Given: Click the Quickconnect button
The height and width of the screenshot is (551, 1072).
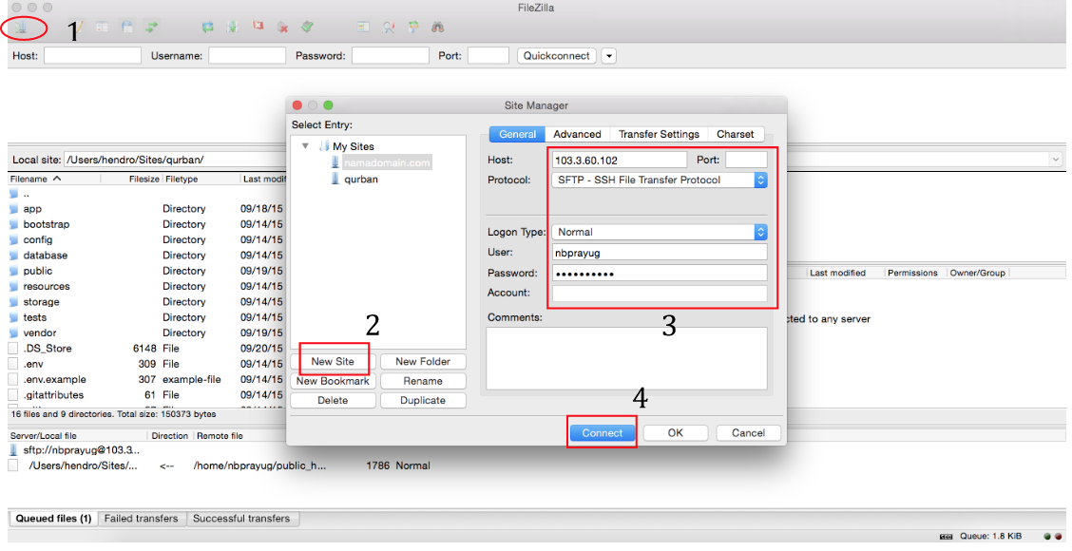Looking at the screenshot, I should 556,55.
